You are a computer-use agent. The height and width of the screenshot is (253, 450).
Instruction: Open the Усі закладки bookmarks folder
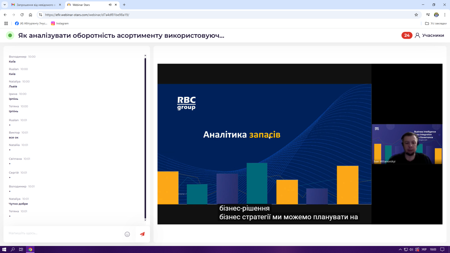[x=436, y=24]
